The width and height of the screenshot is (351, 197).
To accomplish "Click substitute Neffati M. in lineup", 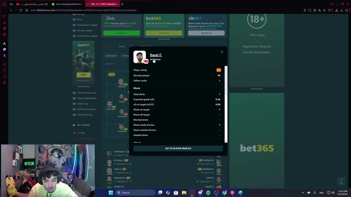I will 209,160.
